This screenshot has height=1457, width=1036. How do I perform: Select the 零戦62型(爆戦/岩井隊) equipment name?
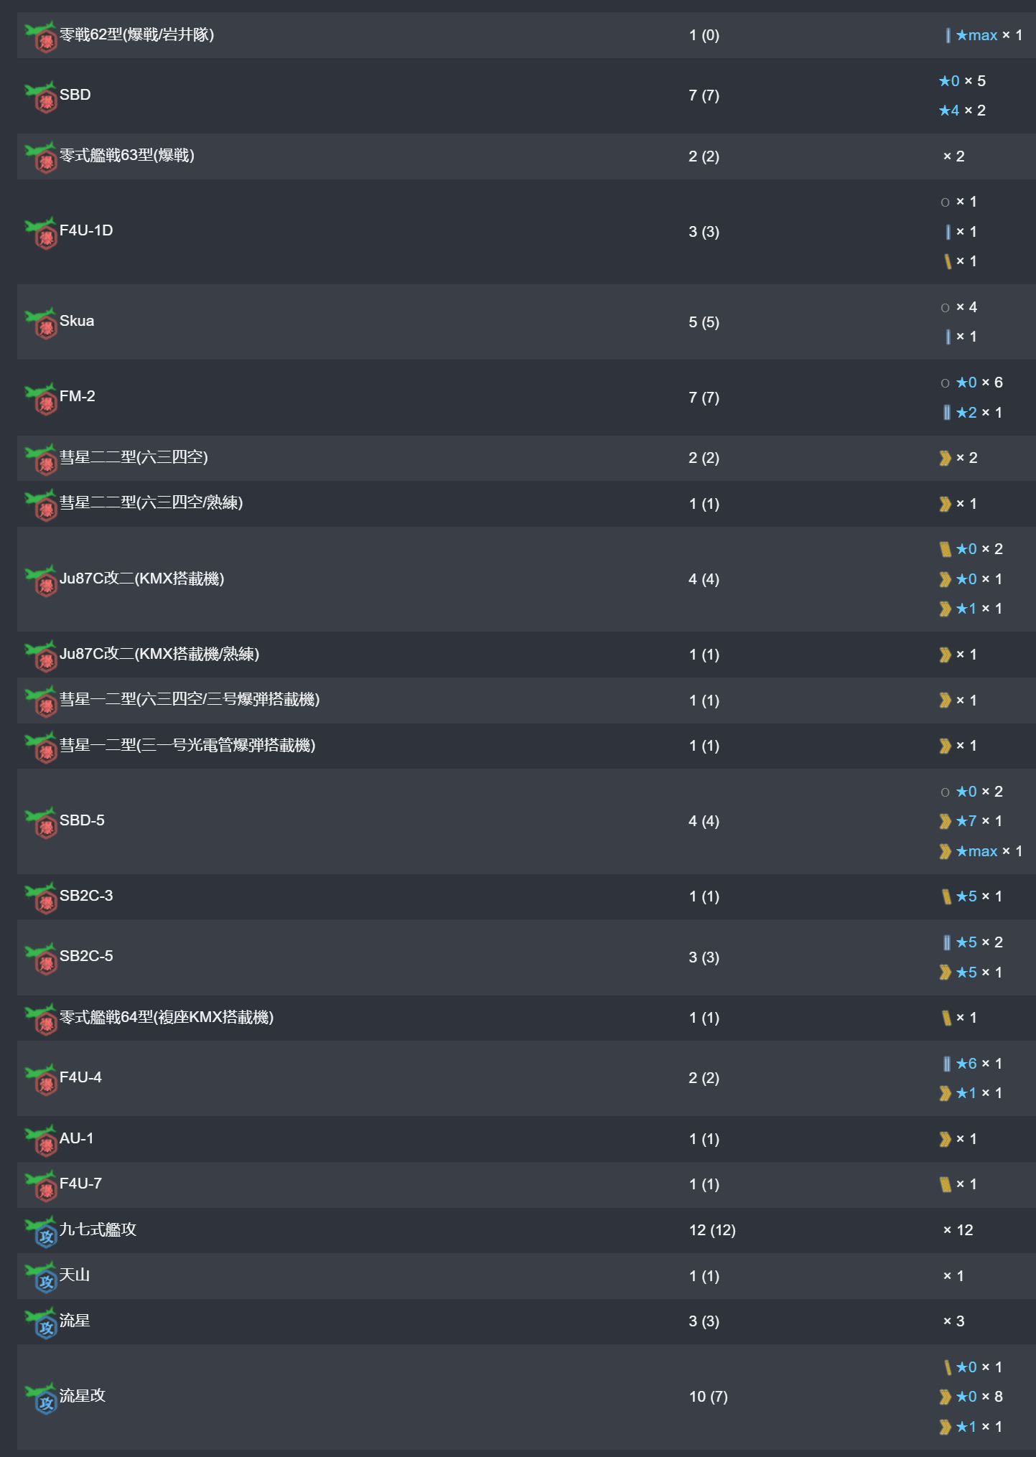tap(136, 34)
